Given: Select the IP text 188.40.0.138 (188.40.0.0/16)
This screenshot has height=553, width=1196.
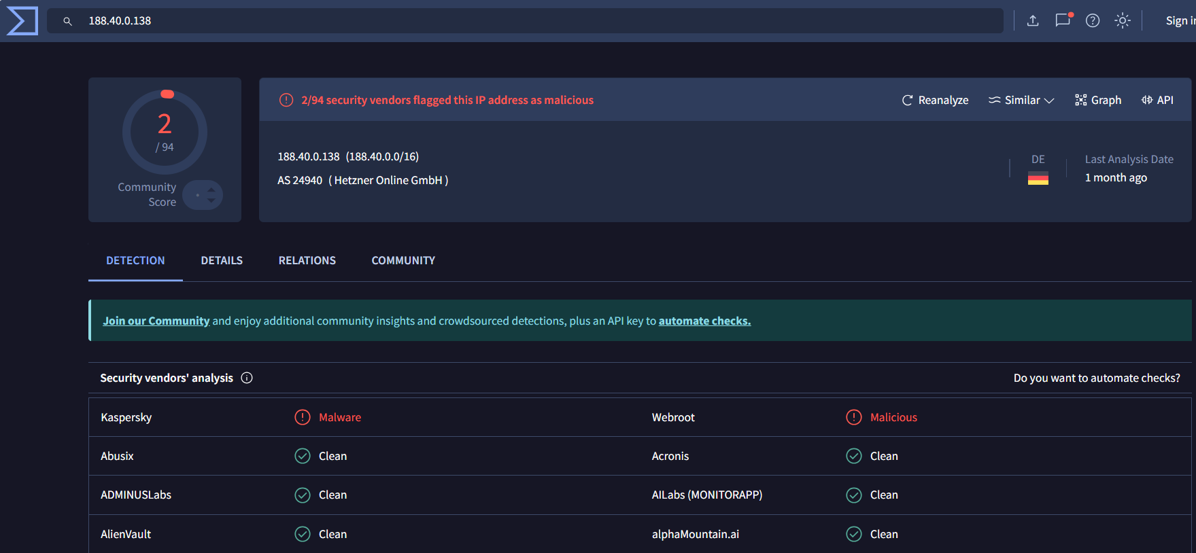Looking at the screenshot, I should click(x=348, y=156).
